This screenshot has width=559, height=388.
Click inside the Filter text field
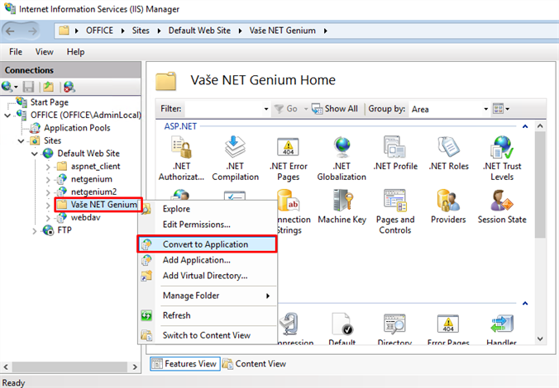coord(222,109)
